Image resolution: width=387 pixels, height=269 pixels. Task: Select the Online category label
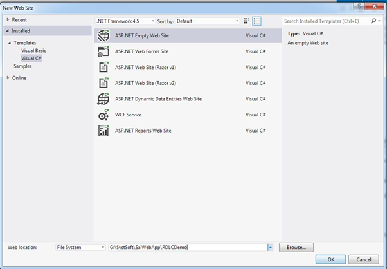(19, 78)
